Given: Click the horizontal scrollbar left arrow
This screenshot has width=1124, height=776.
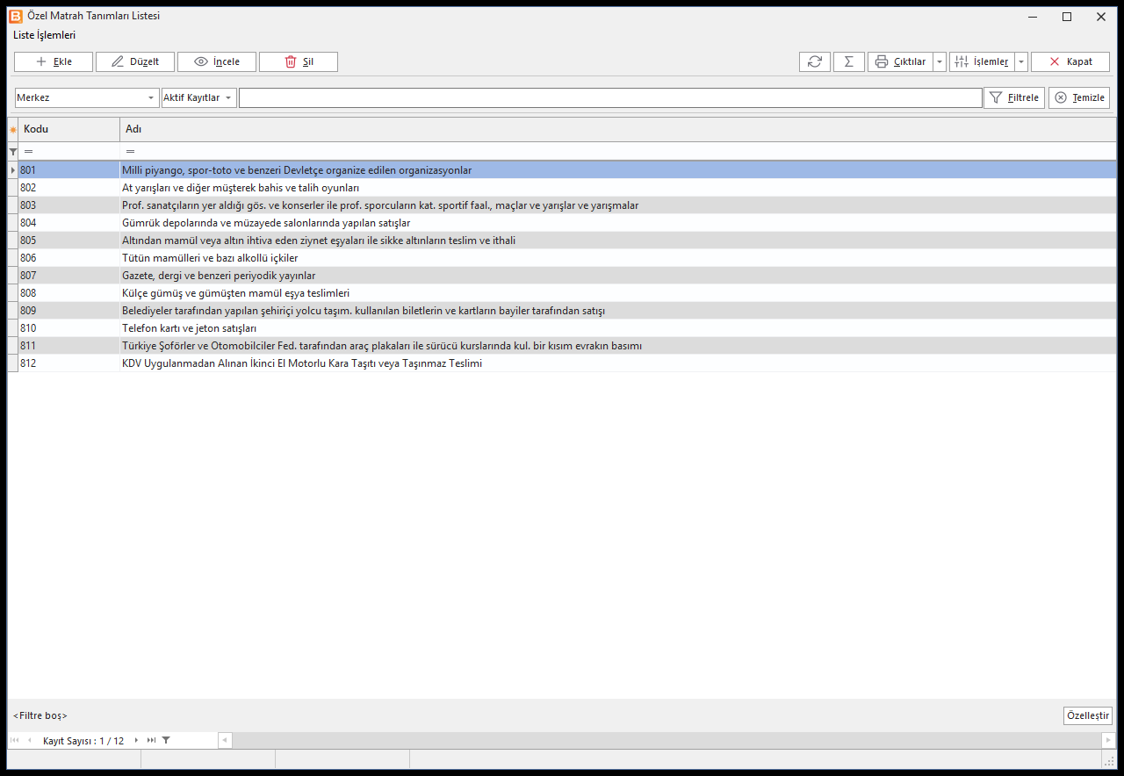Looking at the screenshot, I should tap(225, 741).
